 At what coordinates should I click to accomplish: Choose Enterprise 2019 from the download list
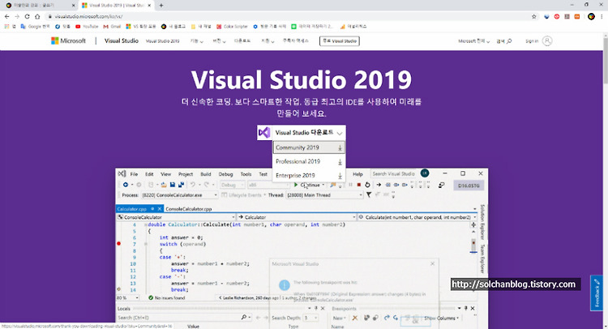309,176
